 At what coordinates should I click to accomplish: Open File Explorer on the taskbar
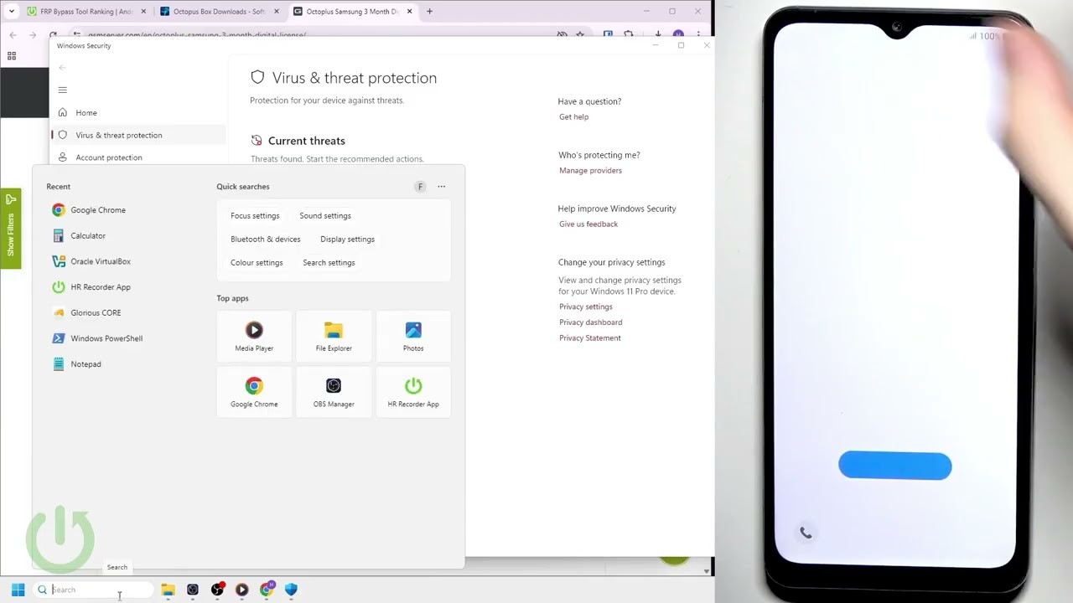click(168, 590)
